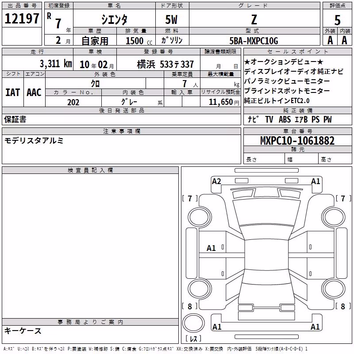Click the damage code legend line
354x354 pixels.
pyautogui.click(x=156, y=349)
